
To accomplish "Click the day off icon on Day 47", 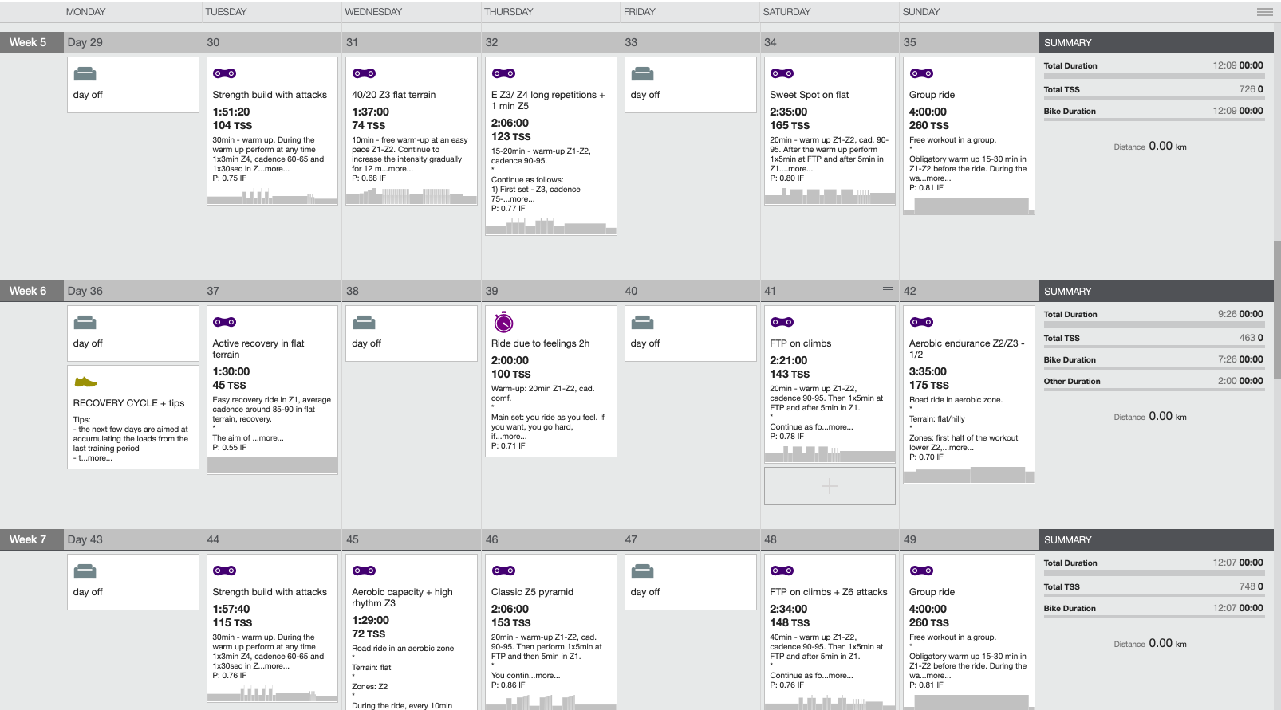I will pos(642,571).
